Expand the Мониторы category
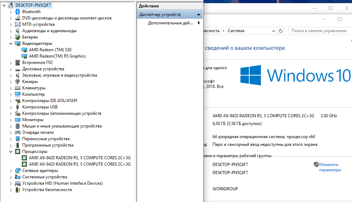352x202 pixels. (11, 120)
